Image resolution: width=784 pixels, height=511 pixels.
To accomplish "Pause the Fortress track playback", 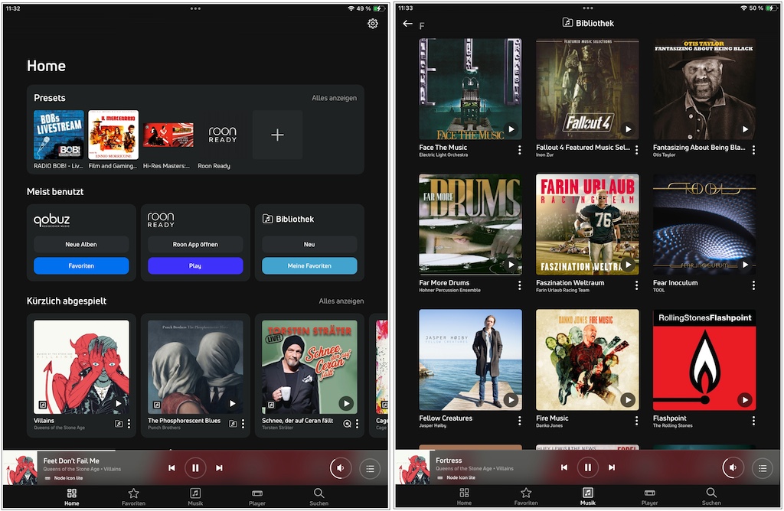I will pos(588,467).
